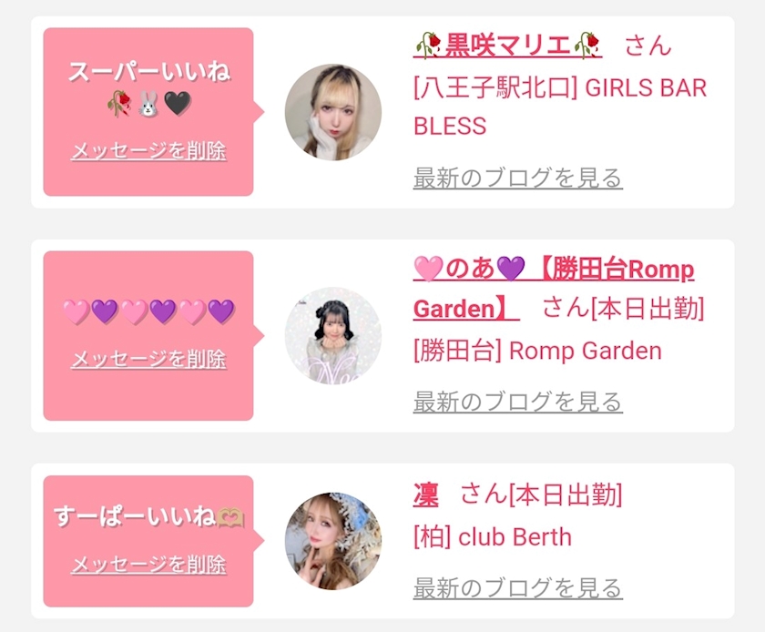Image resolution: width=765 pixels, height=632 pixels.
Task: Click the wilted rose emoji below スーパーいいね
Action: [118, 107]
